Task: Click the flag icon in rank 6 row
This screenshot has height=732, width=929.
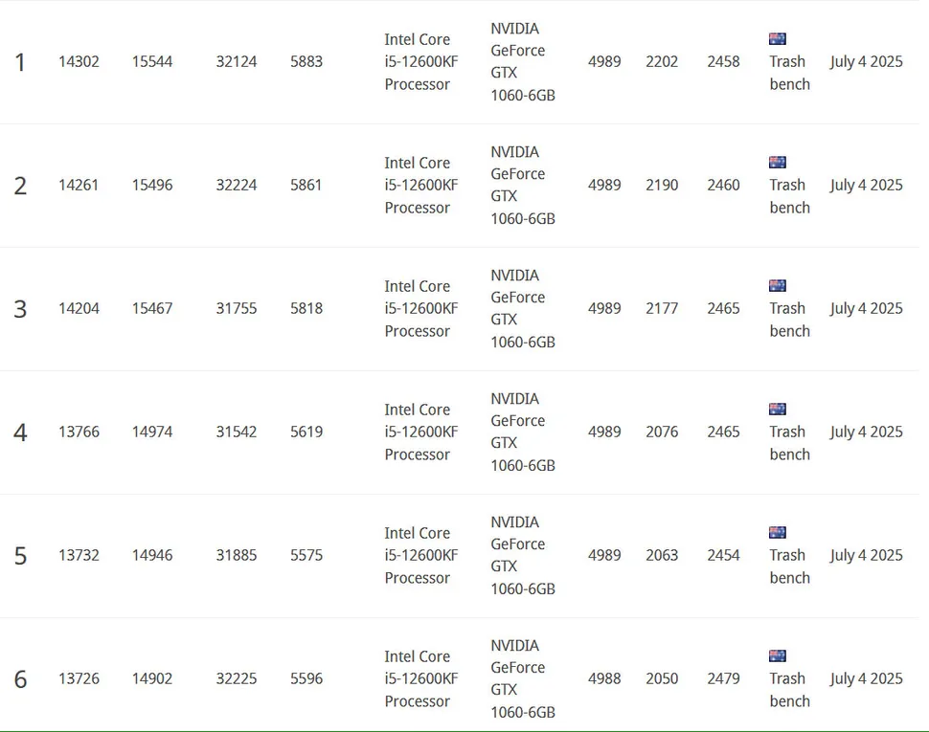Action: coord(778,656)
